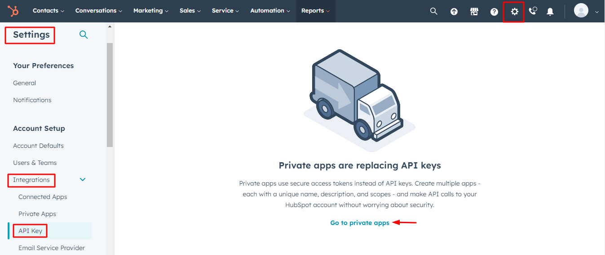Open Users & Teams settings

(35, 163)
